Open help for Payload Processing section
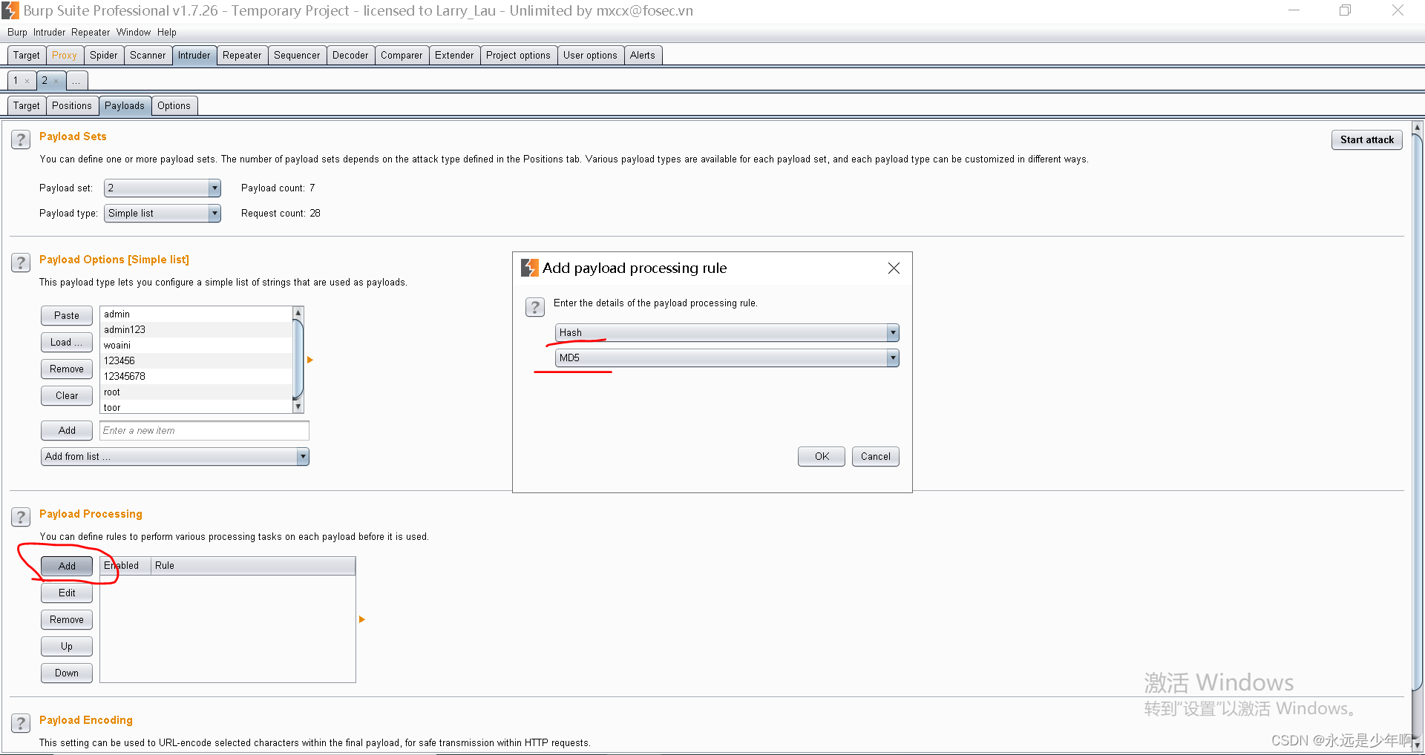Viewport: 1425px width, 755px height. (x=21, y=517)
